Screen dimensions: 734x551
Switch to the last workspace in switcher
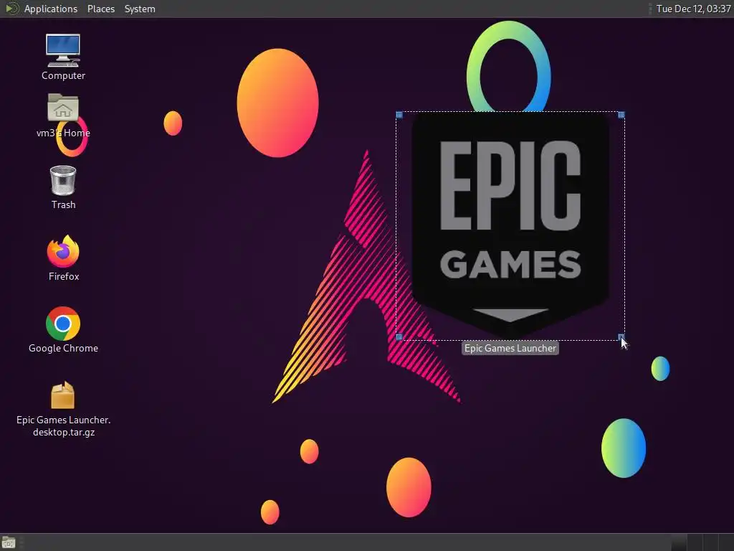[x=726, y=542]
